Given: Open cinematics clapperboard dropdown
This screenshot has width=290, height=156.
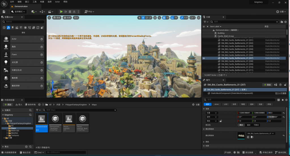Looking at the screenshot, I should [51, 12].
